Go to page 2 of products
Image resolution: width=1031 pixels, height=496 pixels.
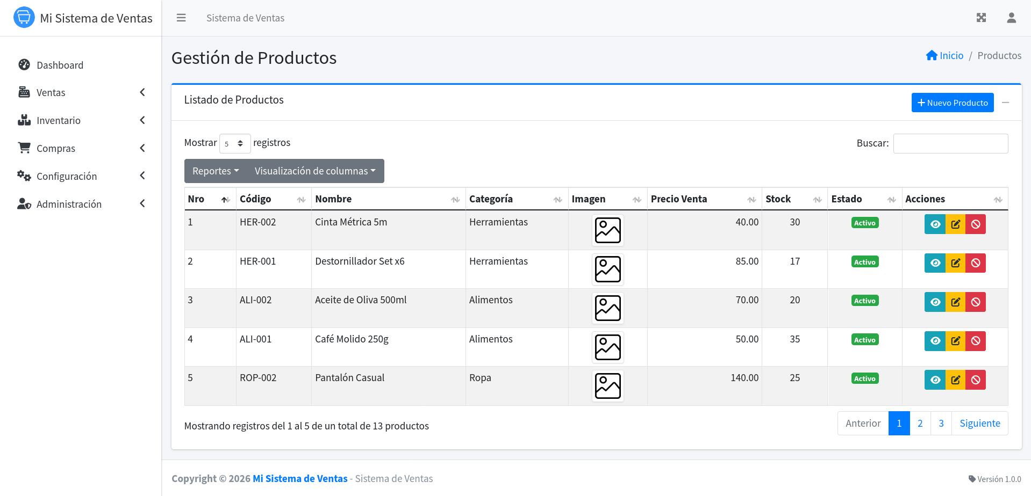920,423
